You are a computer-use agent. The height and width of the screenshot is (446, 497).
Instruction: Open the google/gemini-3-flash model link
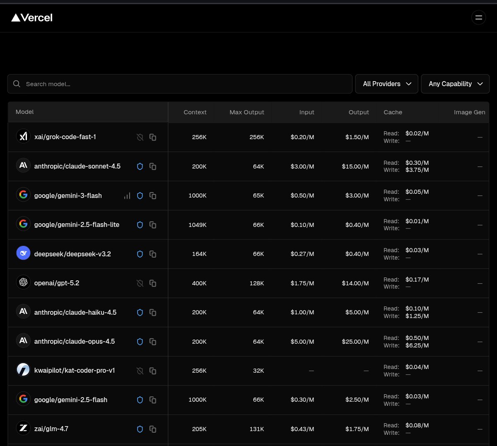click(68, 195)
